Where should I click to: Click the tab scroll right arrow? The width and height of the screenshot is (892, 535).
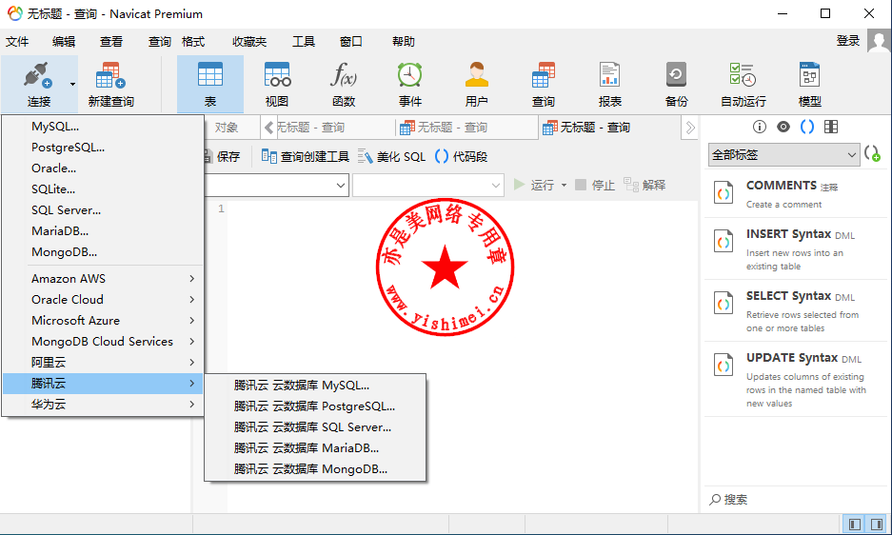tap(690, 128)
